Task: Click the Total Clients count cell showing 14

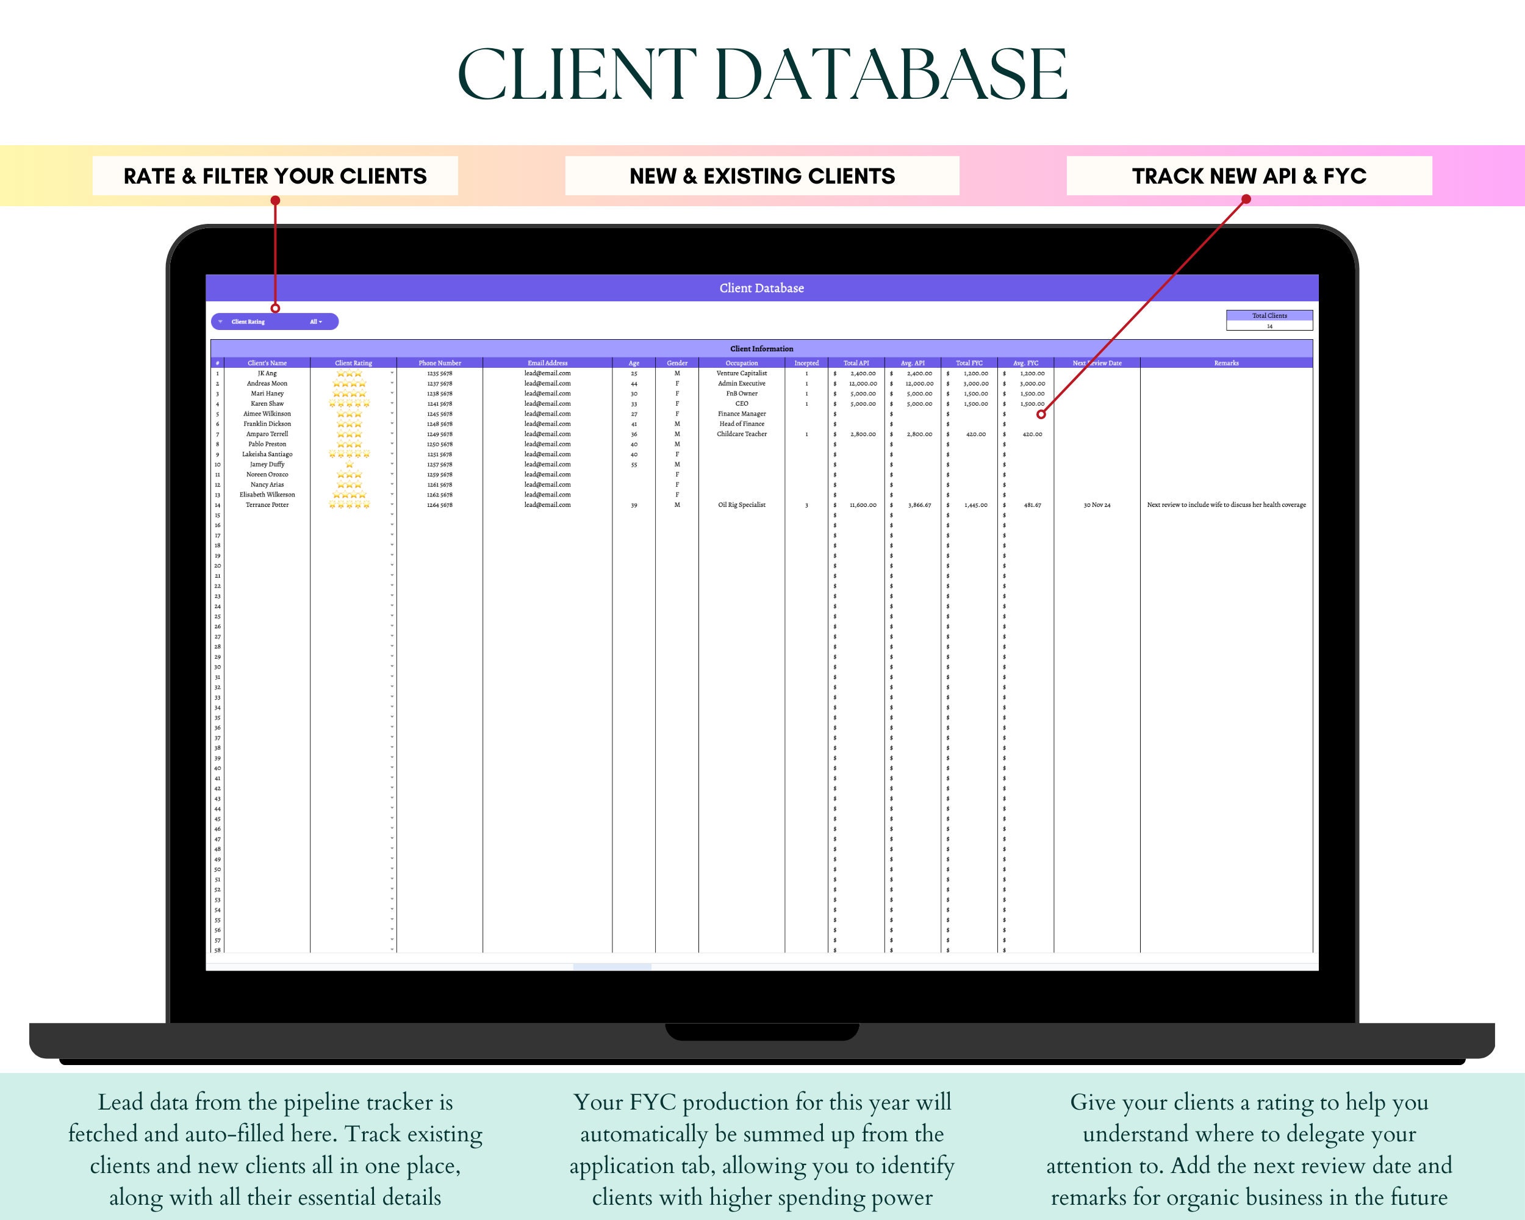Action: pos(1269,327)
